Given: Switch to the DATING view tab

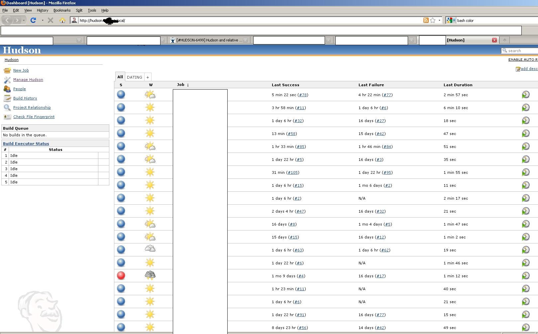Looking at the screenshot, I should click(135, 77).
